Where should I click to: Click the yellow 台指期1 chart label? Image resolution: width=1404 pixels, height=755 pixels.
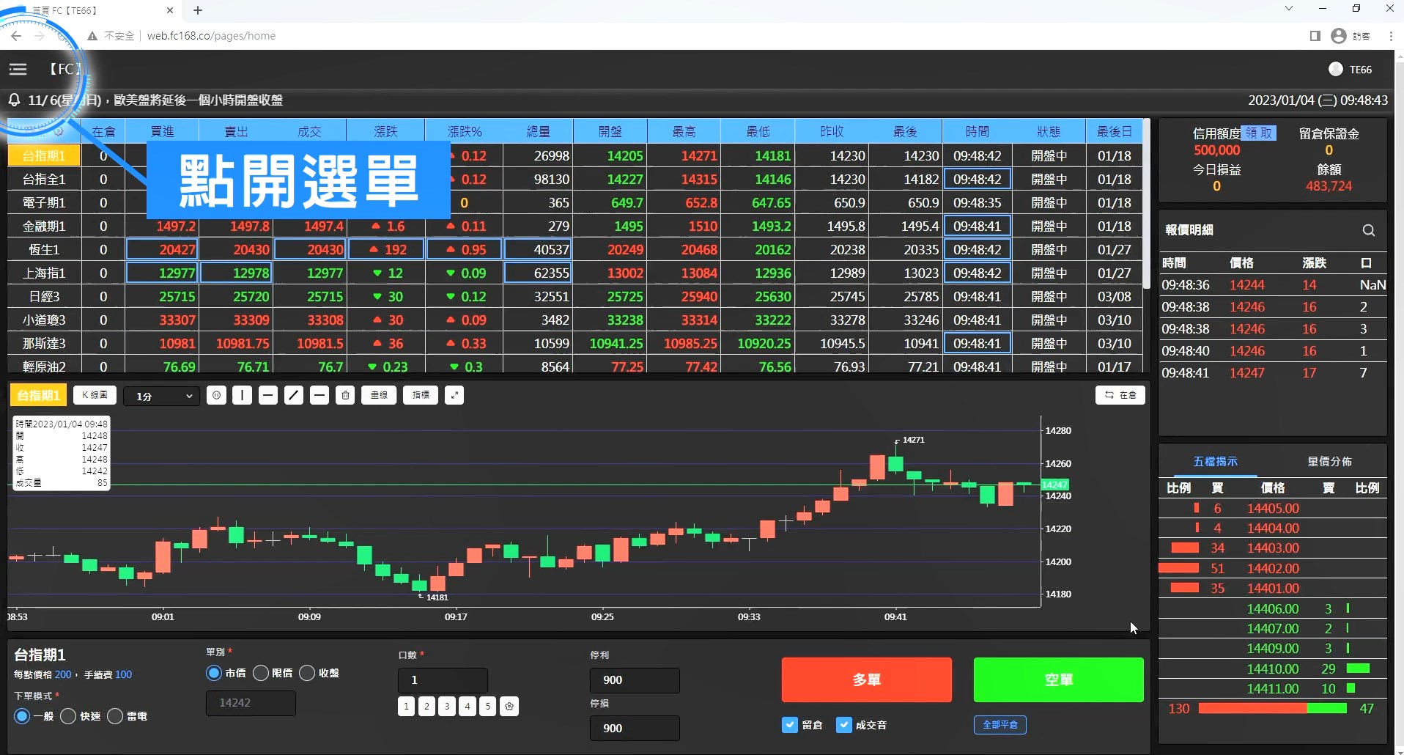[38, 395]
